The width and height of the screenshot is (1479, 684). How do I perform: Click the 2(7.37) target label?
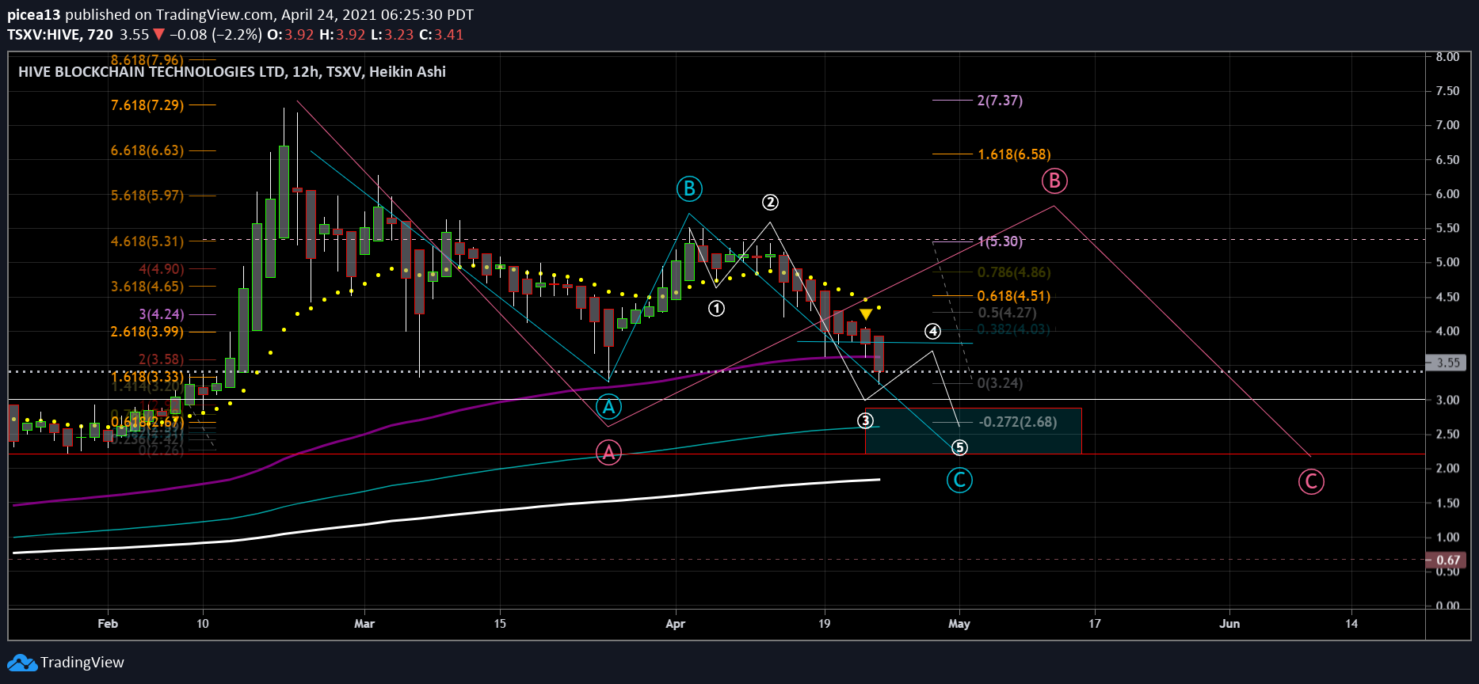(x=1001, y=101)
